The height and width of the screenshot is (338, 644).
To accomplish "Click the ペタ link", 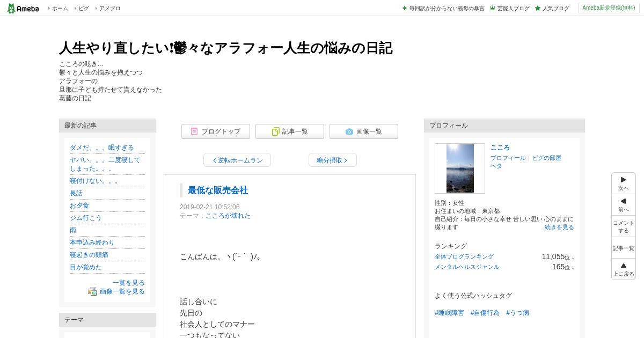I will 496,166.
